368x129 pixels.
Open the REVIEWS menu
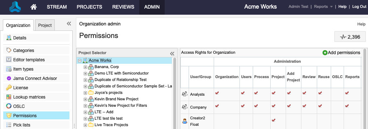pos(123,7)
